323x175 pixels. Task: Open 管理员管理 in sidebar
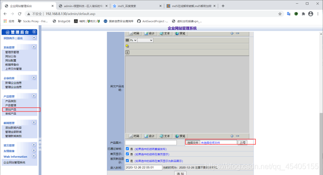coord(12,52)
